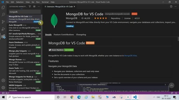The image size is (179, 100).
Task: Install the Auto MongoDB extension
Action: (x=38, y=30)
